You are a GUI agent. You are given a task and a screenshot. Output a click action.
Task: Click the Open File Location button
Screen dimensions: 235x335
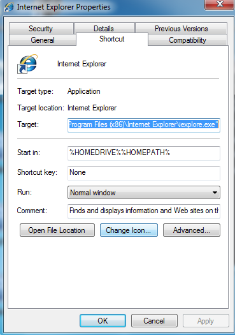coord(57,230)
